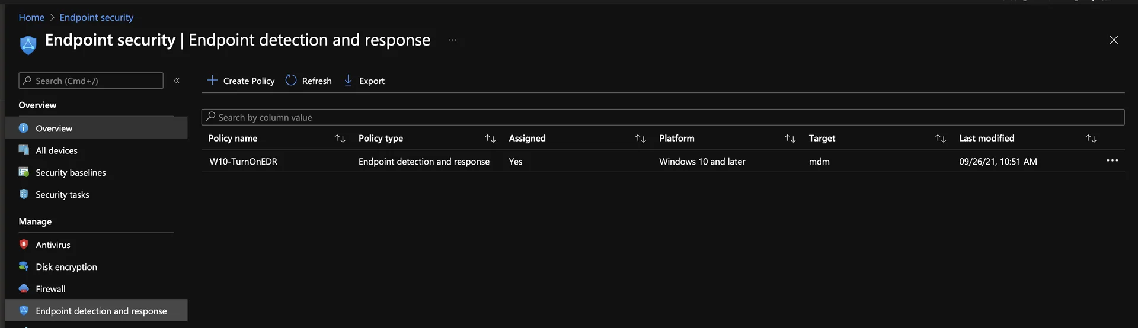Image resolution: width=1138 pixels, height=328 pixels.
Task: Click the Create Policy plus icon
Action: point(212,80)
